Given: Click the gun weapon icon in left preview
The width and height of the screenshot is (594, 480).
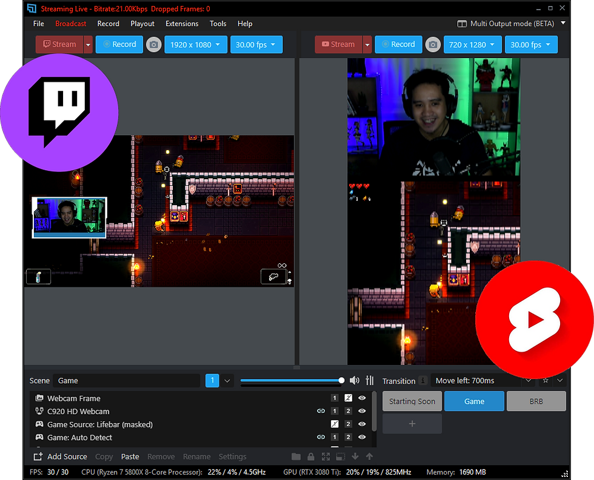Looking at the screenshot, I should (273, 277).
